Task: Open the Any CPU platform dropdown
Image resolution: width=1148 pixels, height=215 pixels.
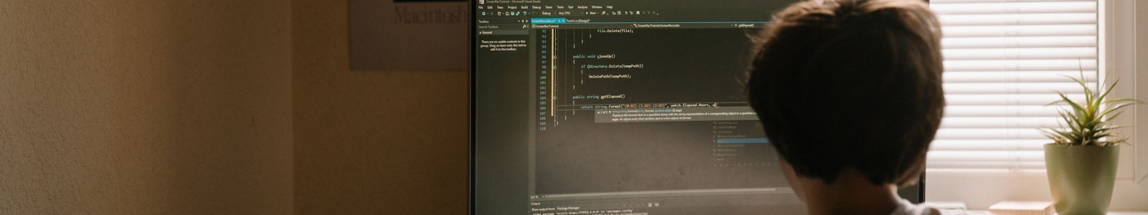Action: click(x=582, y=13)
